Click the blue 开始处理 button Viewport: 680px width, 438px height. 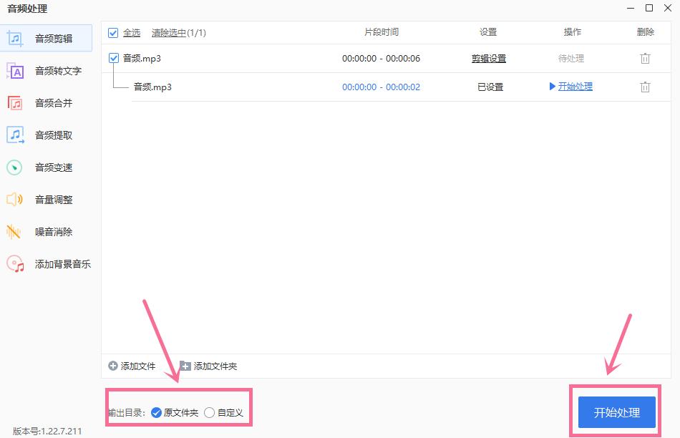617,412
